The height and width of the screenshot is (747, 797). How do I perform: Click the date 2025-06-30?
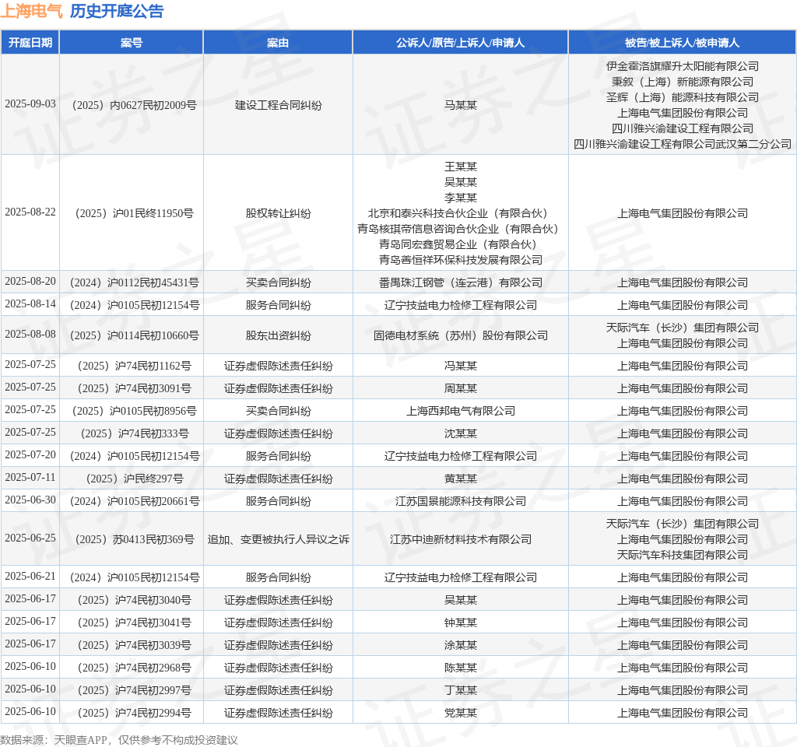pos(30,500)
